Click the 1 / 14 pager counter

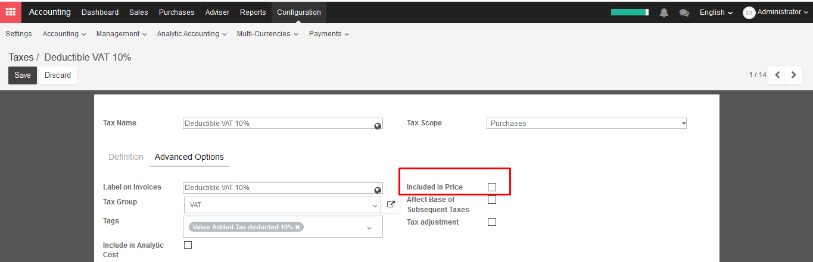pos(758,75)
